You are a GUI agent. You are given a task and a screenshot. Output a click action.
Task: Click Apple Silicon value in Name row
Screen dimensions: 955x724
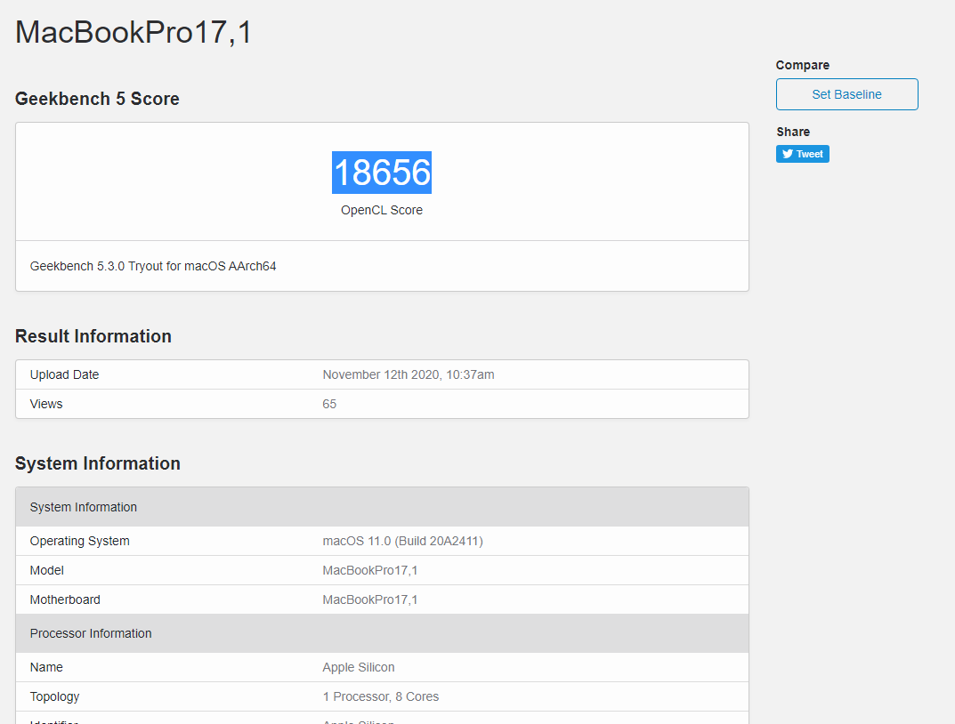click(x=359, y=667)
